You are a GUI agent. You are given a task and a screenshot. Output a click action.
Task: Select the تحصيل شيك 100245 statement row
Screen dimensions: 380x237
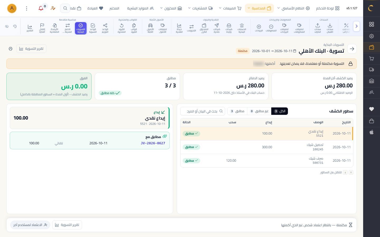[x=267, y=147]
